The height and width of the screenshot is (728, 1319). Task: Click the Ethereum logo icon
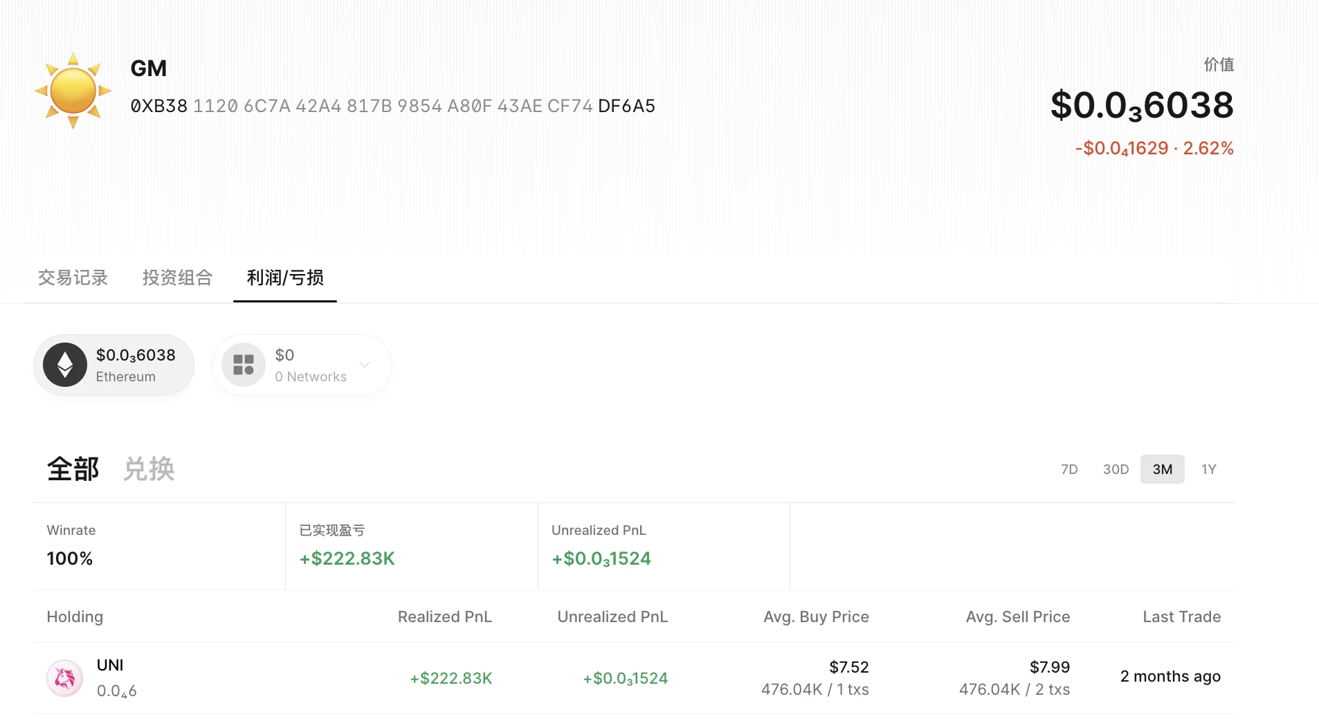click(65, 365)
